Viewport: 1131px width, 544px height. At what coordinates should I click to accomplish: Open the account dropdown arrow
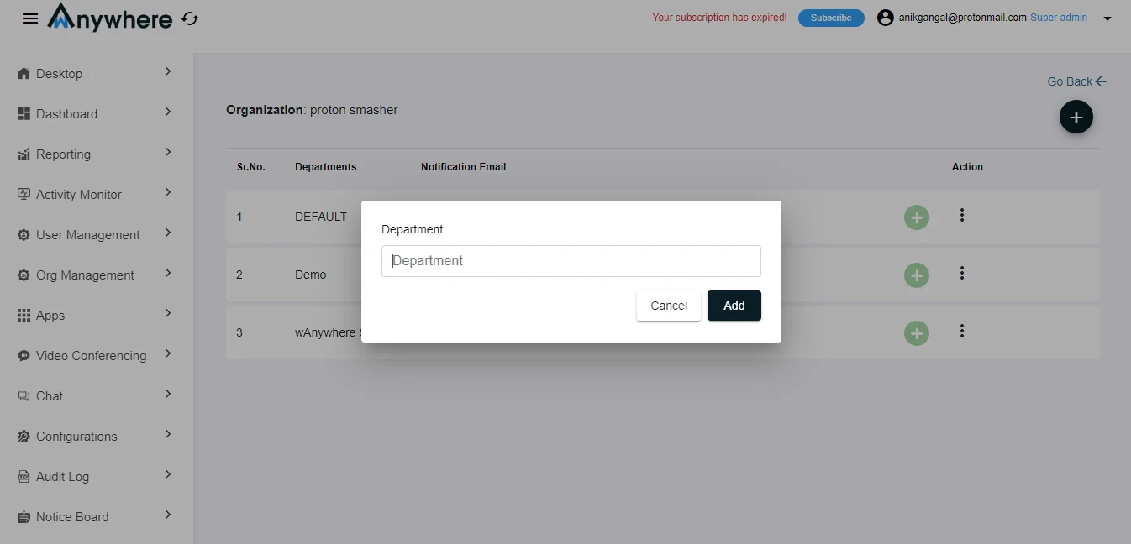point(1107,18)
